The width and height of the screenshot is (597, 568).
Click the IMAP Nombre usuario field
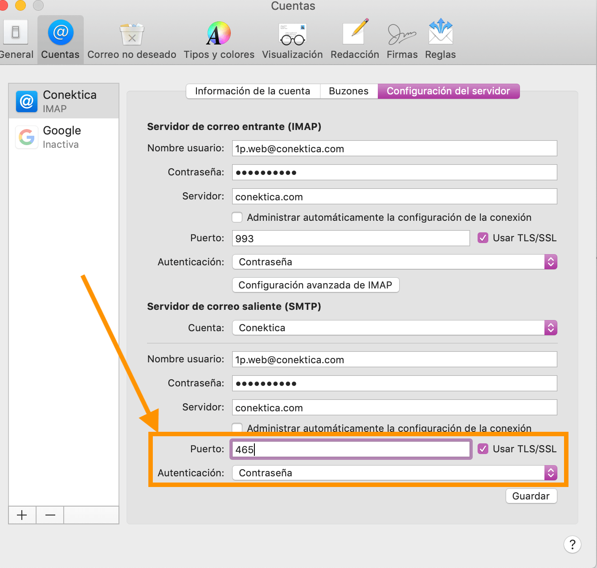tap(394, 148)
